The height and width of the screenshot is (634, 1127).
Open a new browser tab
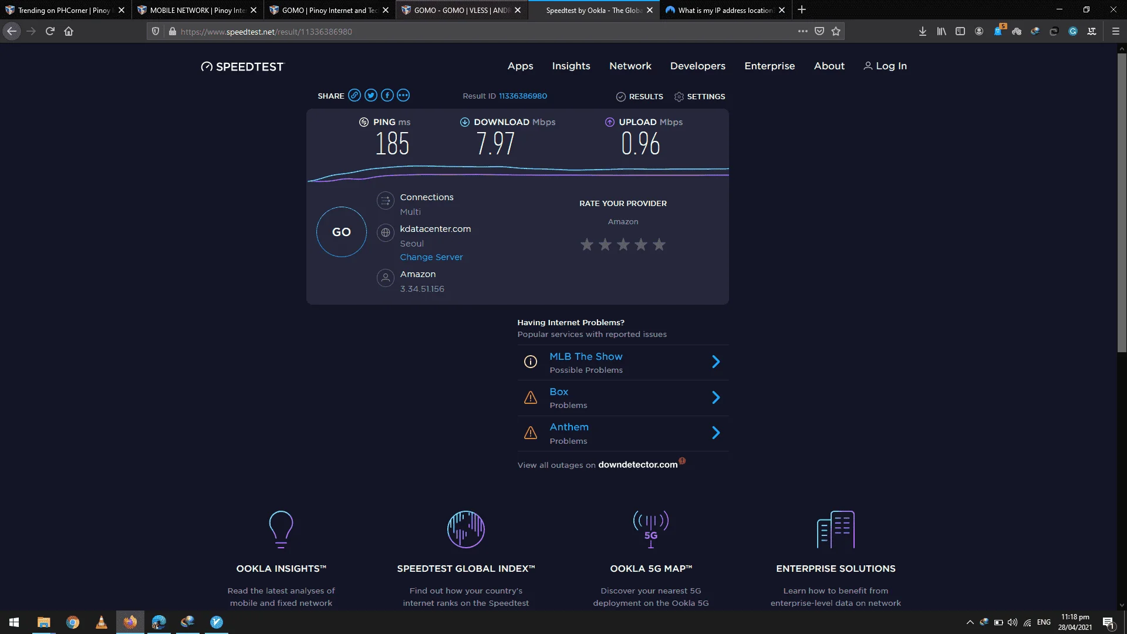[802, 10]
